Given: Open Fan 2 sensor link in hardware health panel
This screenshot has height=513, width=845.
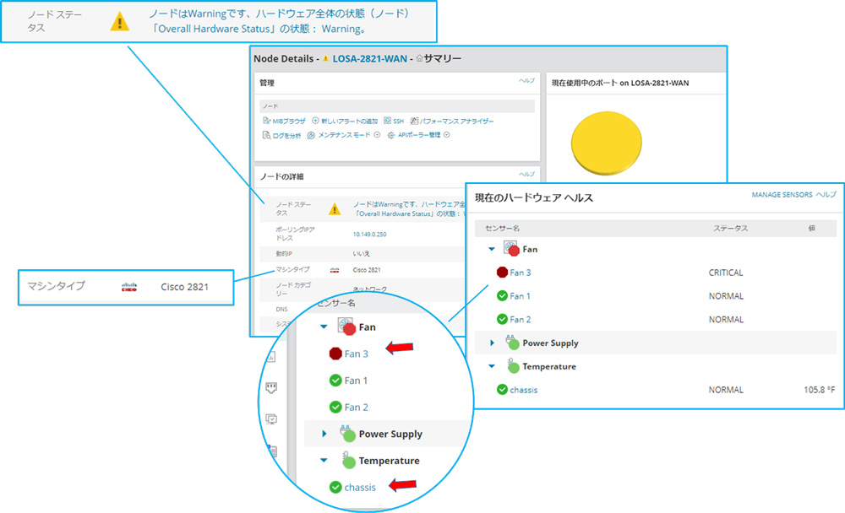Looking at the screenshot, I should 520,319.
